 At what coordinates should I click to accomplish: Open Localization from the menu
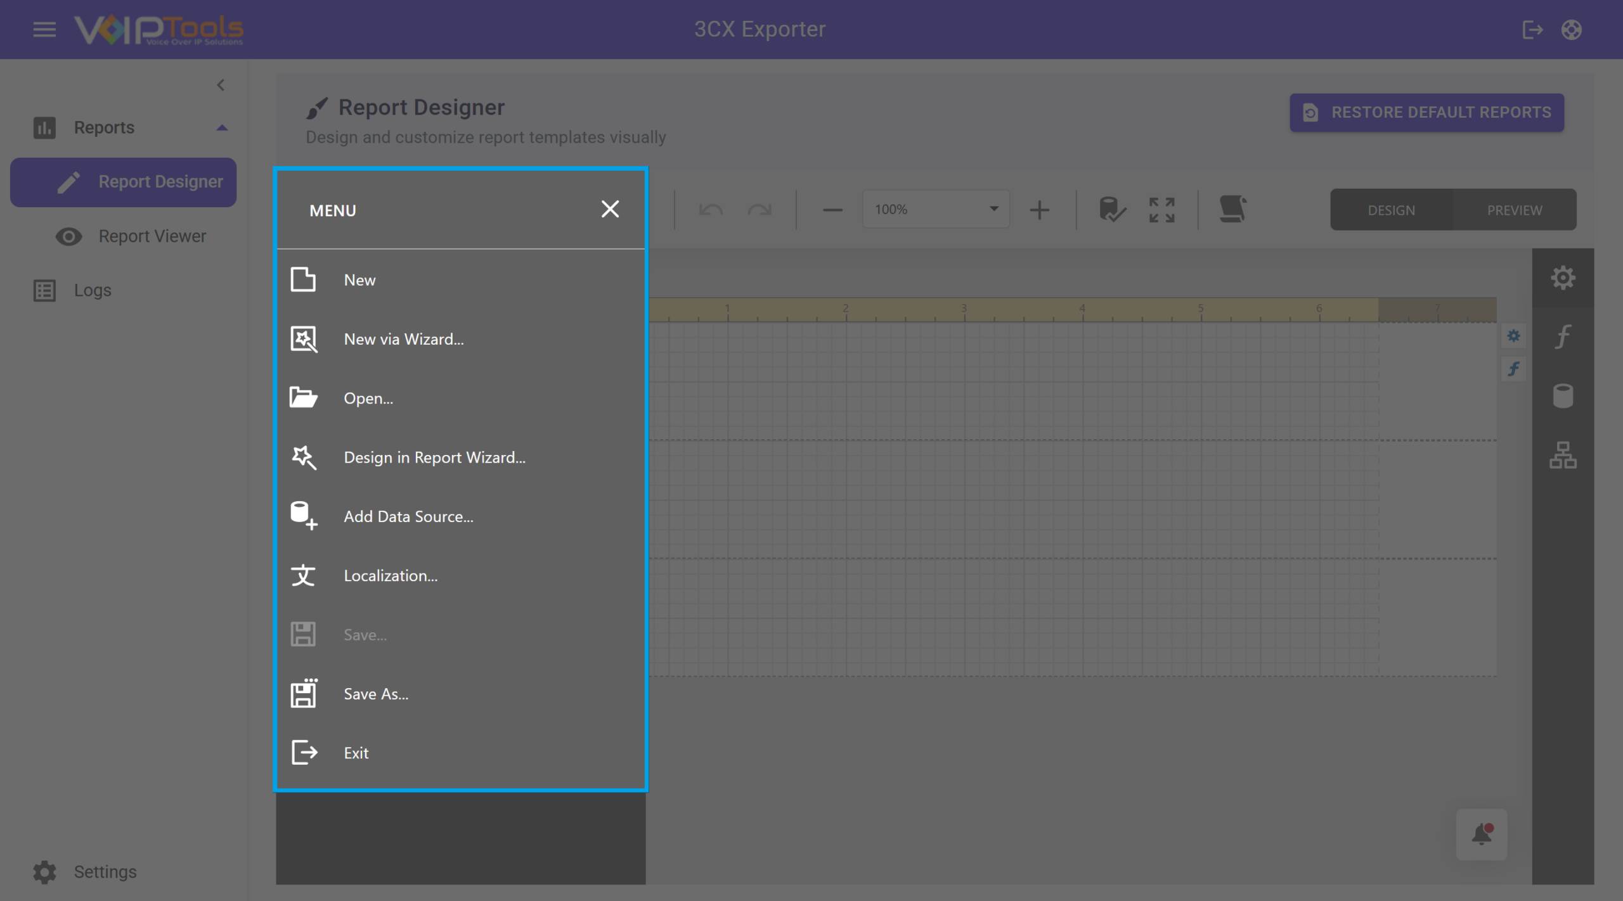[x=461, y=575]
